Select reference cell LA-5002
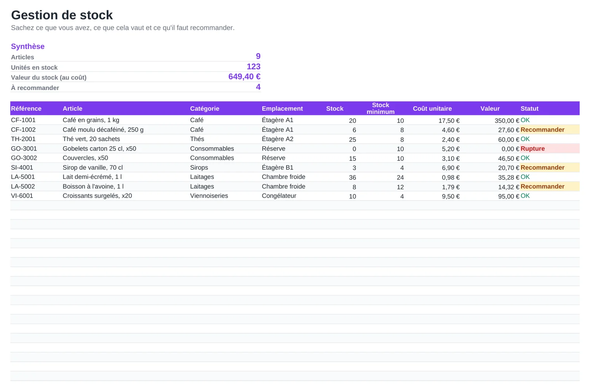This screenshot has height=391, width=590. point(23,186)
